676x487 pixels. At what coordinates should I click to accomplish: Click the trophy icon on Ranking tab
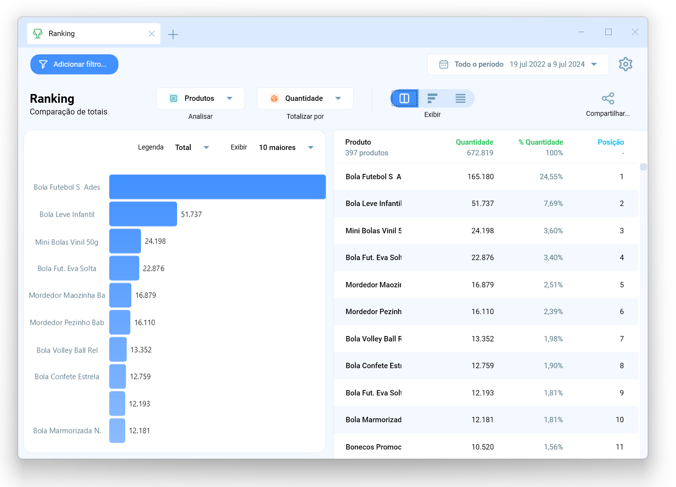tap(38, 34)
